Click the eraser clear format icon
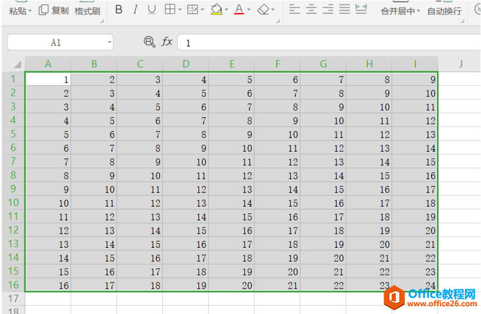 (x=263, y=10)
